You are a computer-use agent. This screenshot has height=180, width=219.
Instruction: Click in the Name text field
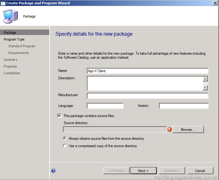[147, 71]
